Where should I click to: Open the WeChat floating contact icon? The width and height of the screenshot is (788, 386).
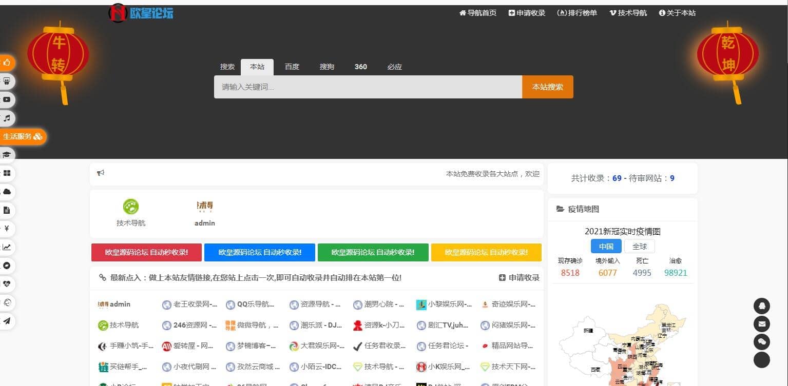click(761, 342)
